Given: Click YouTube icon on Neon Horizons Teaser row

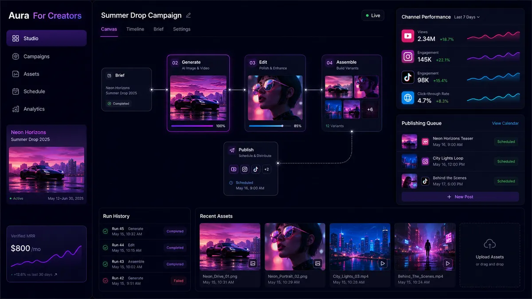Looking at the screenshot, I should pos(425,142).
